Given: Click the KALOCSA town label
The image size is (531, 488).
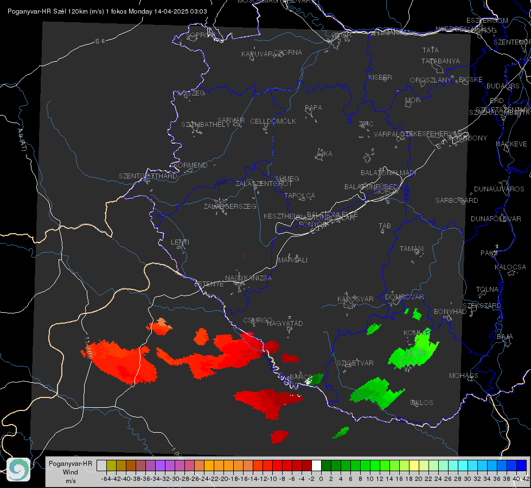Looking at the screenshot, I should click(510, 267).
